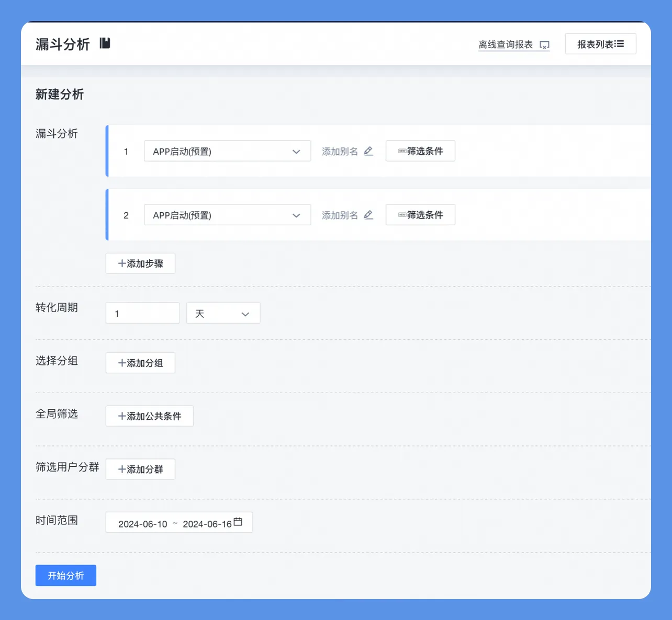Viewport: 672px width, 620px height.
Task: Open the 报表列表 report list
Action: click(601, 44)
